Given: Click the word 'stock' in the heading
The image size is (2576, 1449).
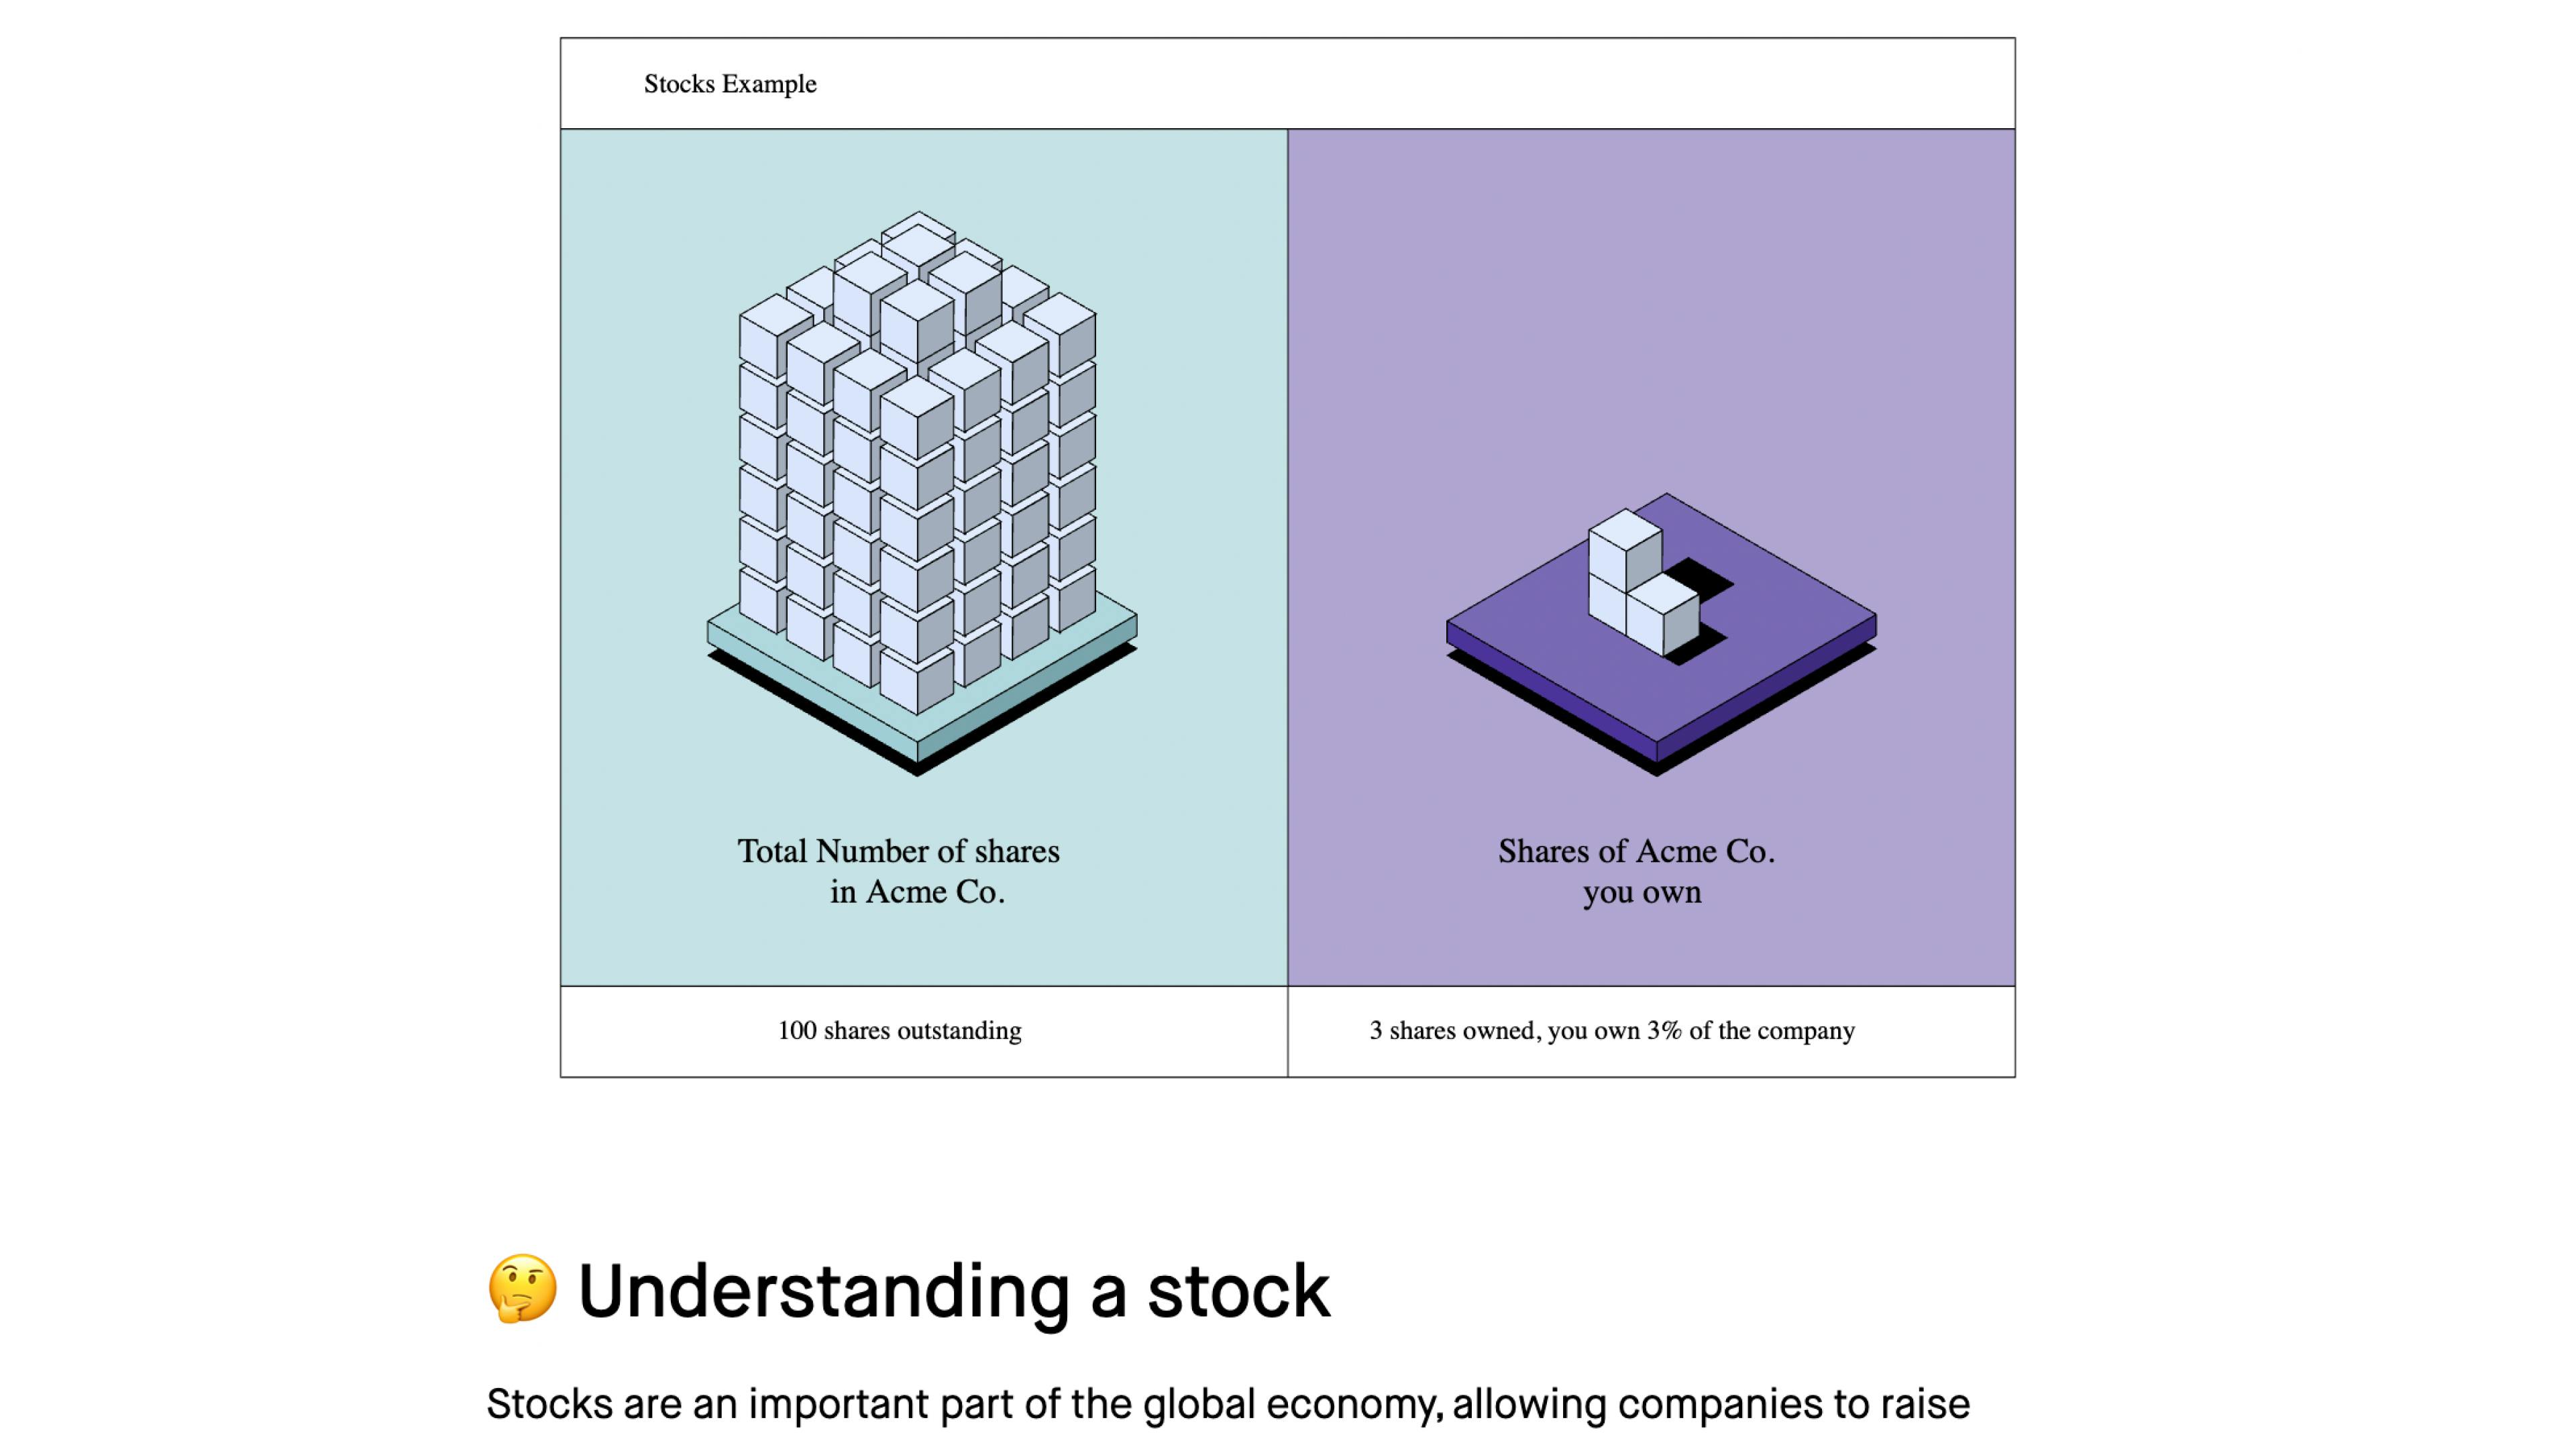Looking at the screenshot, I should coord(1238,1290).
